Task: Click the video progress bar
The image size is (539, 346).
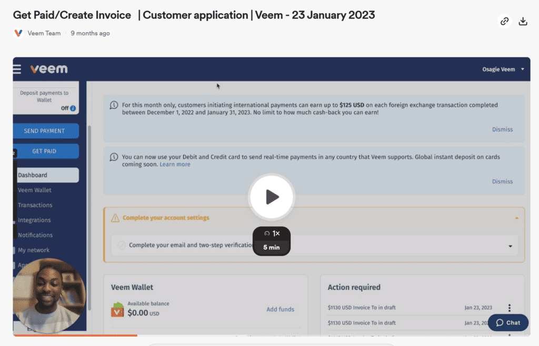Action: tap(272, 335)
